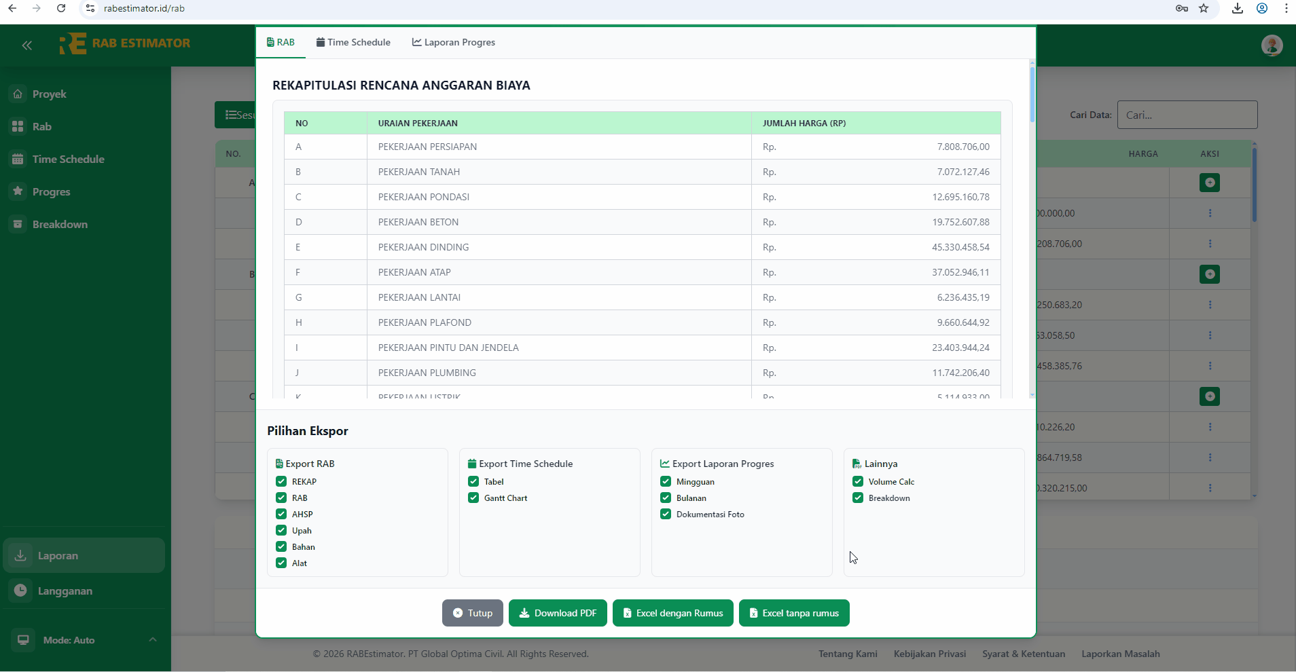Viewport: 1296px width, 672px height.
Task: Open the Laporan download section
Action: pyautogui.click(x=58, y=555)
